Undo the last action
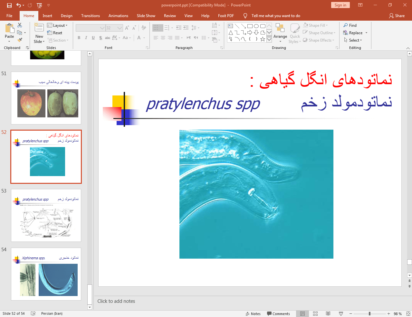 [19, 5]
